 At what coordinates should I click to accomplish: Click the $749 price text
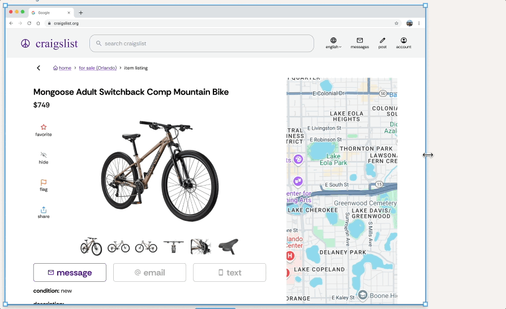tap(41, 105)
